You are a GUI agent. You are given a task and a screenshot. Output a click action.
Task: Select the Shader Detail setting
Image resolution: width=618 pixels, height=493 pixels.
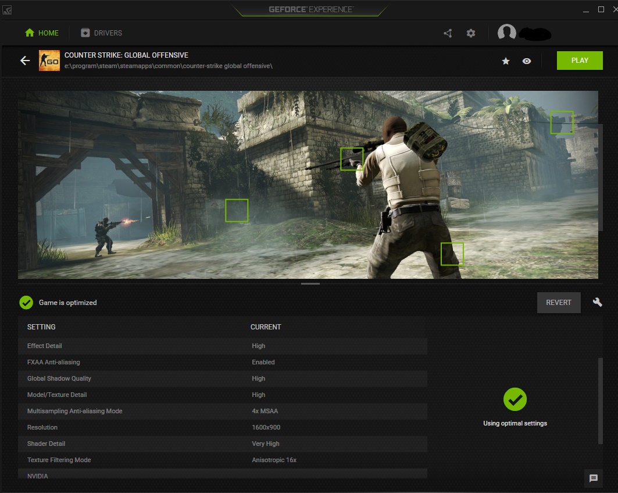point(223,444)
